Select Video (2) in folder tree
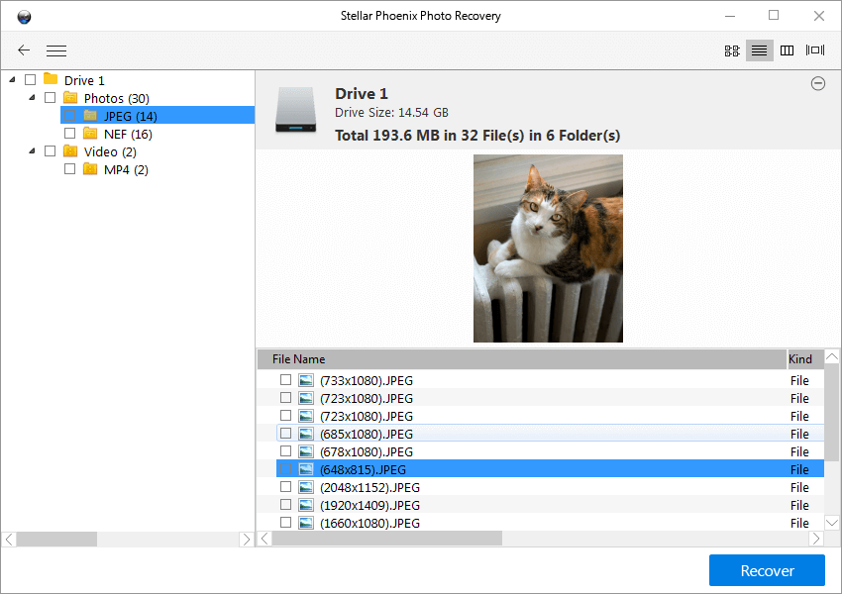842x594 pixels. coord(110,151)
